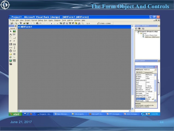Select the CommandButton control in toolbox
This screenshot has width=174, height=131.
pos(14,38)
